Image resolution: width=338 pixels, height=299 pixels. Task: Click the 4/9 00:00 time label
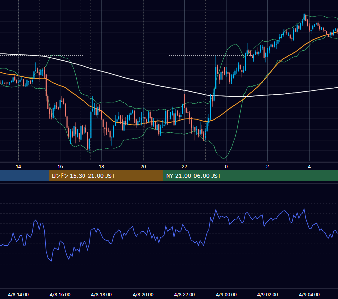(226, 294)
